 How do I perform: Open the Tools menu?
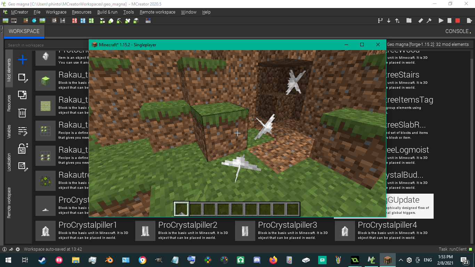128,12
